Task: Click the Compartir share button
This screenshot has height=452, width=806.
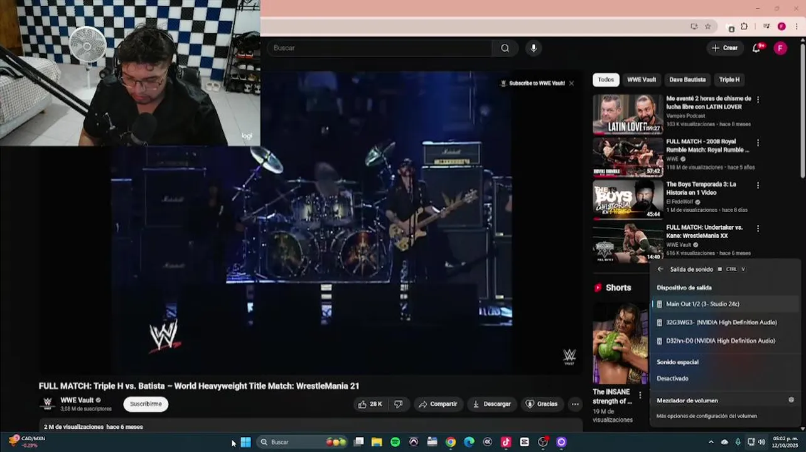Action: [x=438, y=404]
